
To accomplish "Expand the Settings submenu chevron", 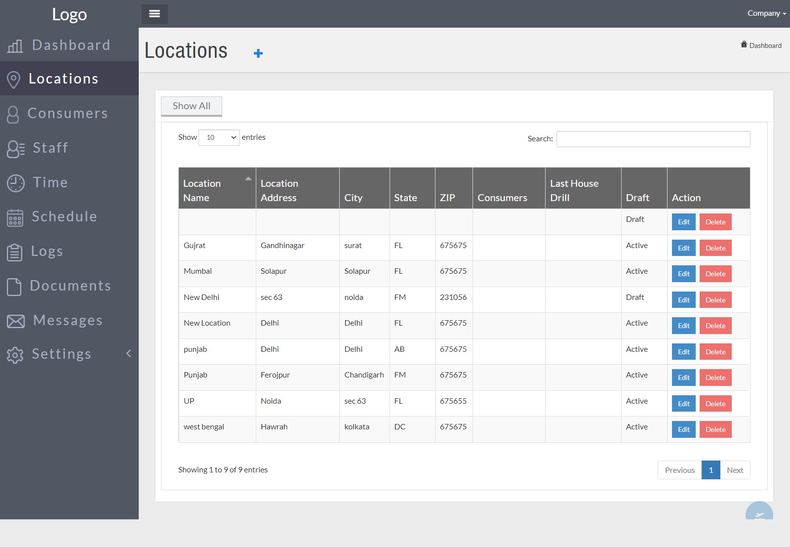I will pyautogui.click(x=129, y=353).
